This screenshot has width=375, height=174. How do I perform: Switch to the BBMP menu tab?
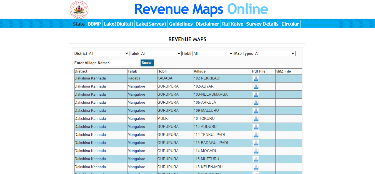94,24
